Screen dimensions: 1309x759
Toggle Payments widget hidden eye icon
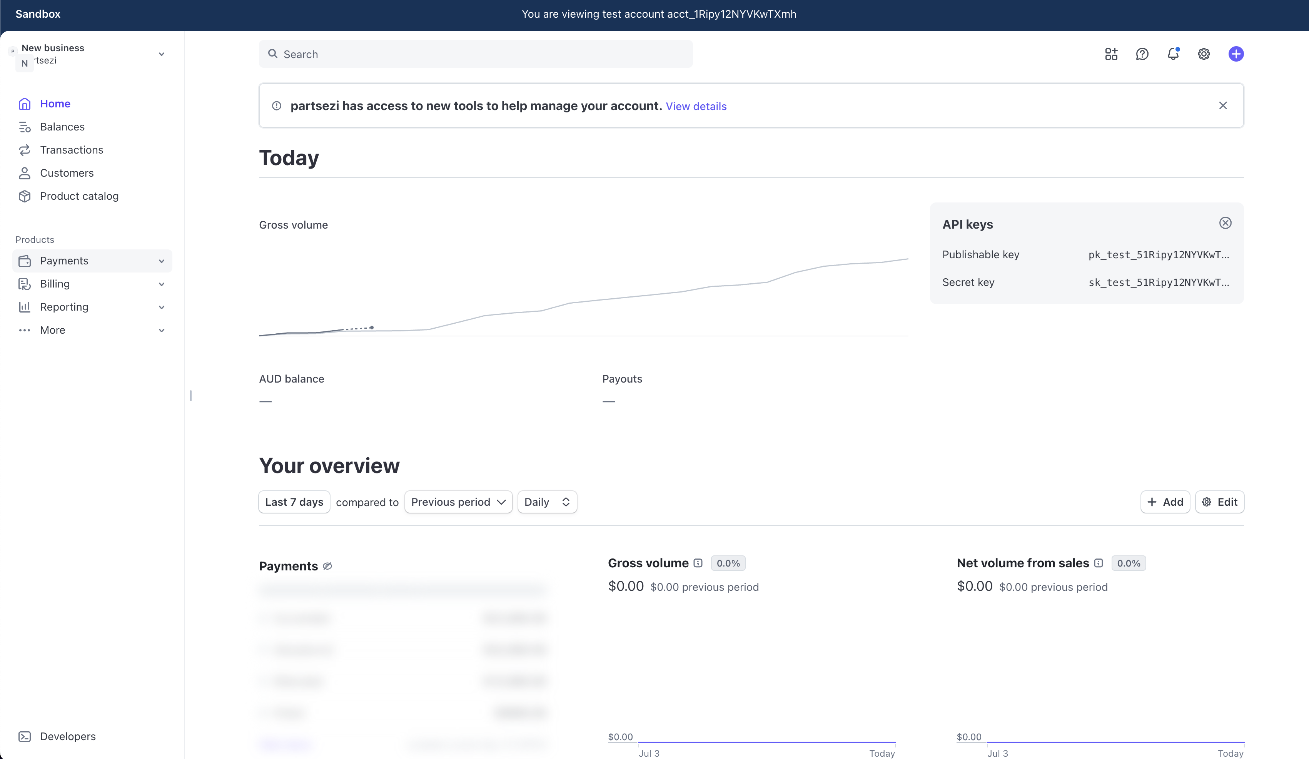click(327, 566)
